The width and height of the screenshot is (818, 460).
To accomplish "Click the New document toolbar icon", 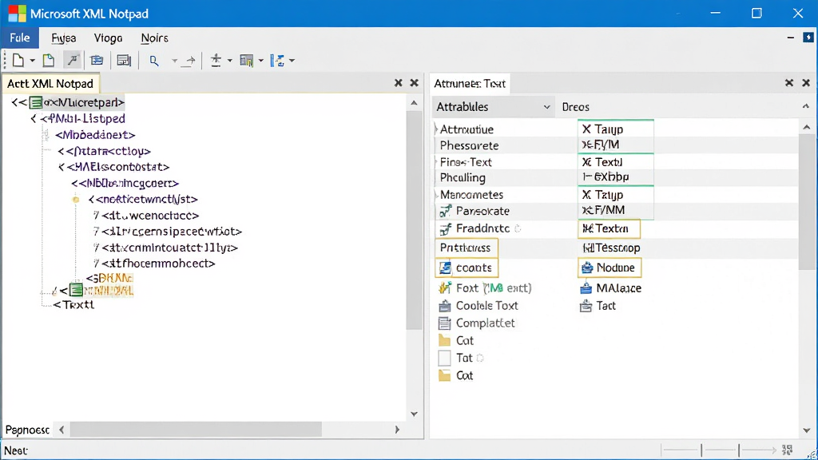I will [x=18, y=61].
